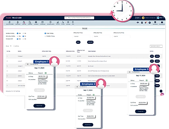Image resolution: width=169 pixels, height=129 pixels.
Task: Choose the Flexible Timing option
Action: [x=45, y=36]
